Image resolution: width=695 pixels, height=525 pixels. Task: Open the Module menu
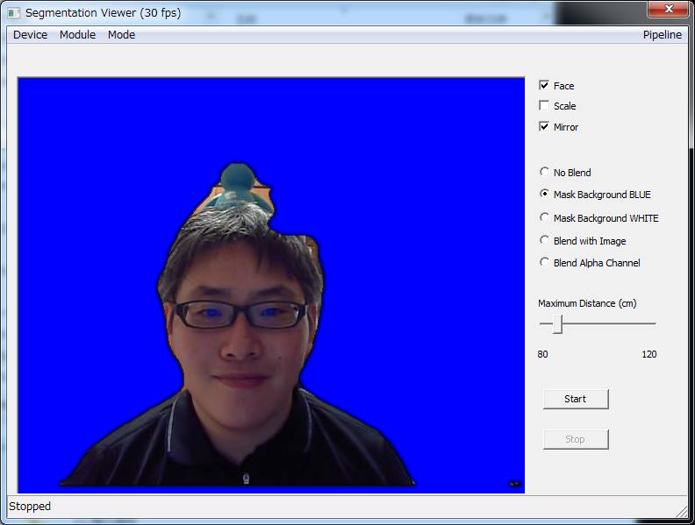(x=77, y=35)
